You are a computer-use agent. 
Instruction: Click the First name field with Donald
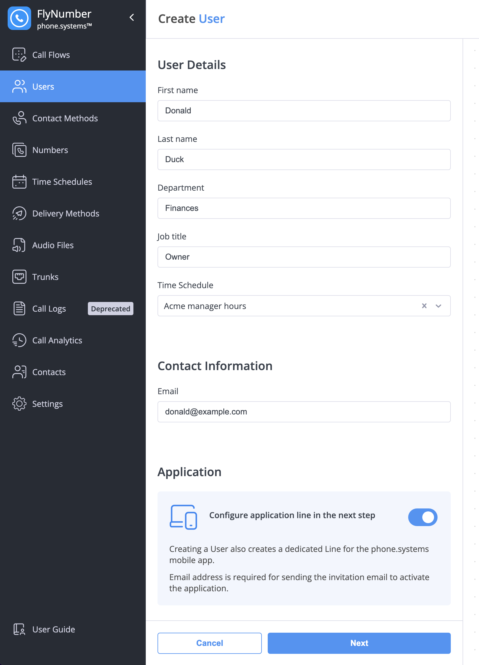coord(304,111)
